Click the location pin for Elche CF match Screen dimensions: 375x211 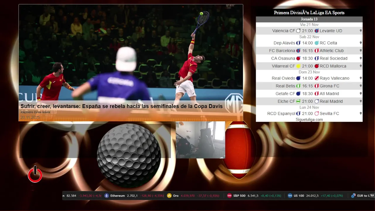coord(361,101)
